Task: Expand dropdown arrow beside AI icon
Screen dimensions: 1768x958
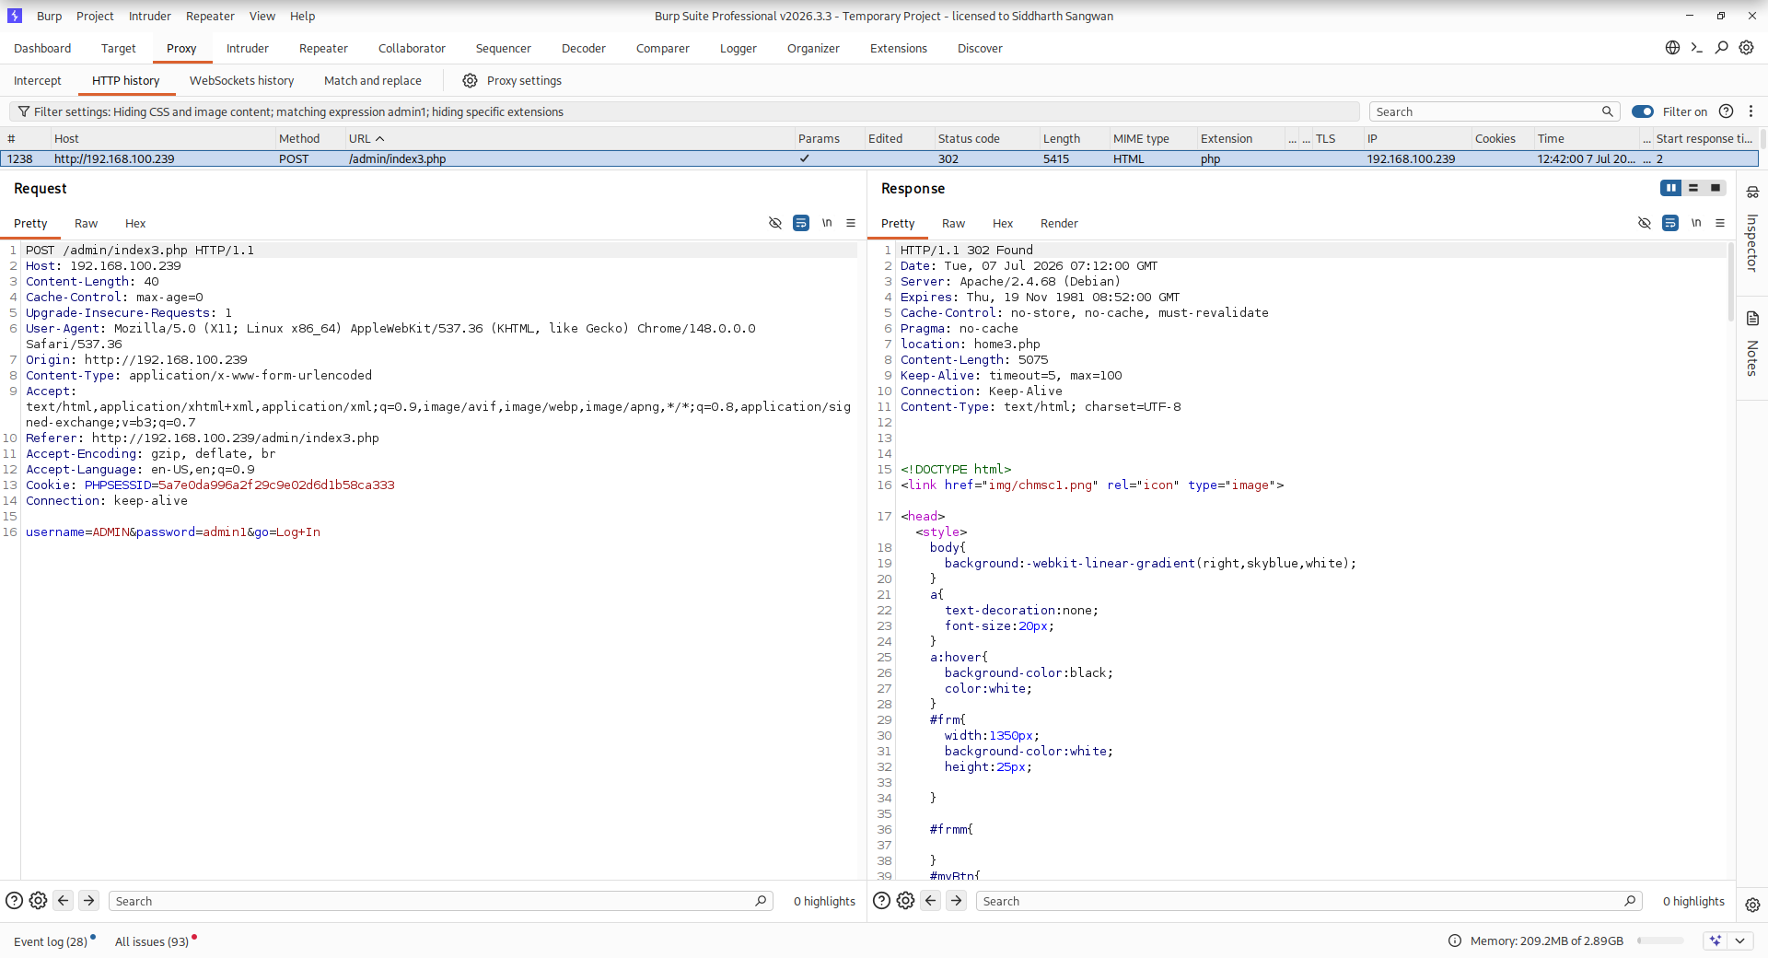Action: (1739, 940)
